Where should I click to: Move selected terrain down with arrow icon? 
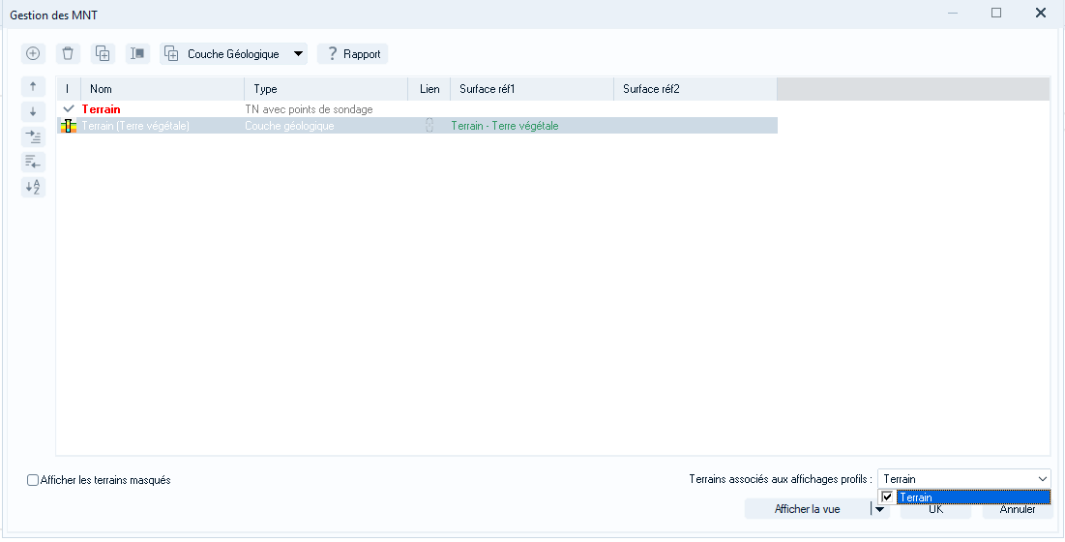tap(33, 112)
